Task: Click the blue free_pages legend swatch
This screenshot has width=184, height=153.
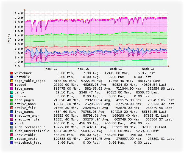Action: (x=12, y=112)
